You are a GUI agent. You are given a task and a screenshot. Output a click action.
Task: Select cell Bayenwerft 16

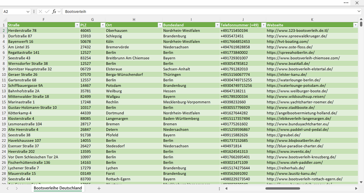click(44, 42)
